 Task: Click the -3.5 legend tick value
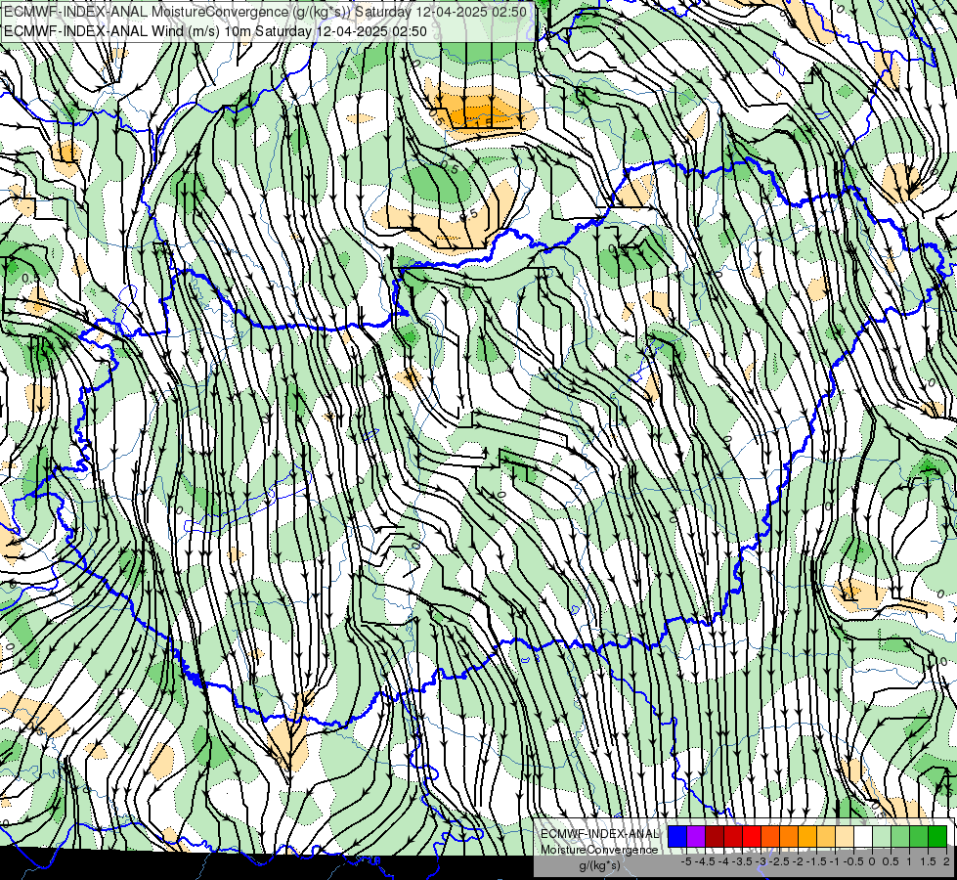(x=743, y=861)
